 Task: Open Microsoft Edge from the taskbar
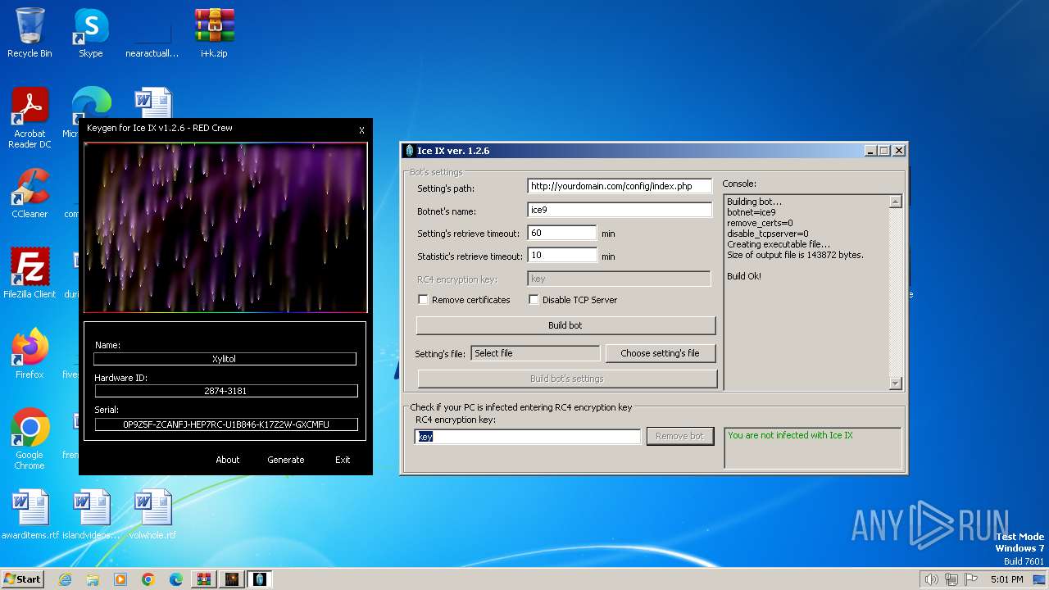pos(176,579)
